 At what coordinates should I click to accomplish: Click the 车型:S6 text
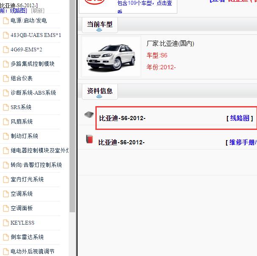[x=157, y=55]
